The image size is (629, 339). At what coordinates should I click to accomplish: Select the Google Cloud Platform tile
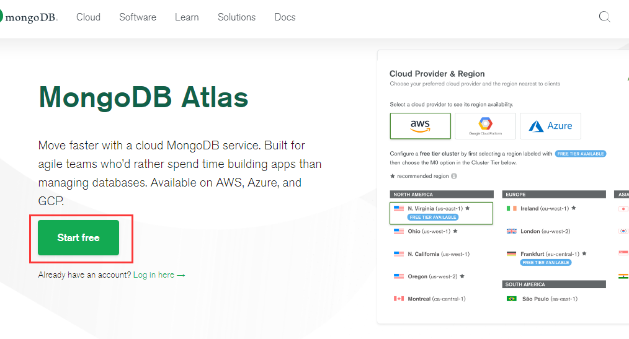485,126
